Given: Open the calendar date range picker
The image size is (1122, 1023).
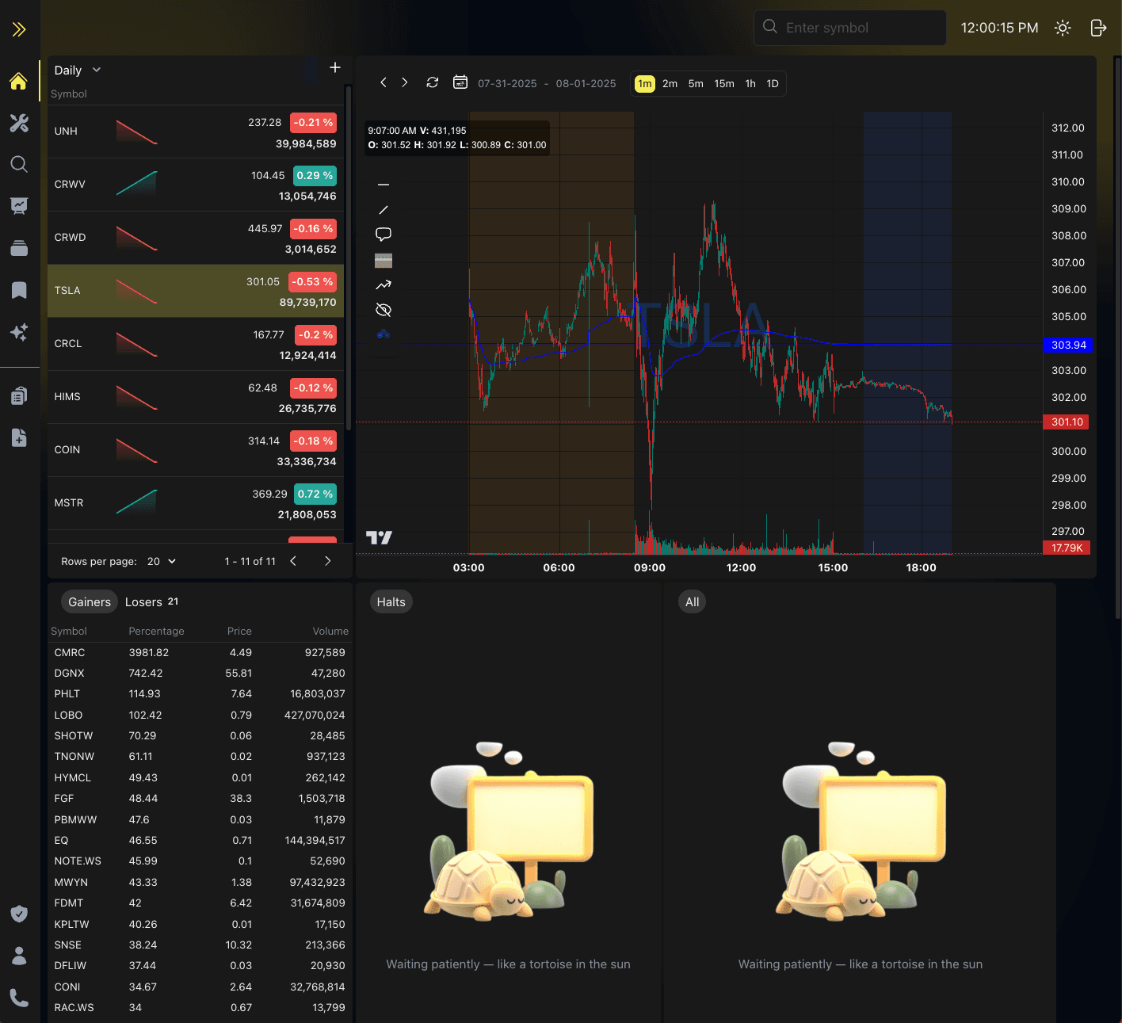Looking at the screenshot, I should pos(460,82).
